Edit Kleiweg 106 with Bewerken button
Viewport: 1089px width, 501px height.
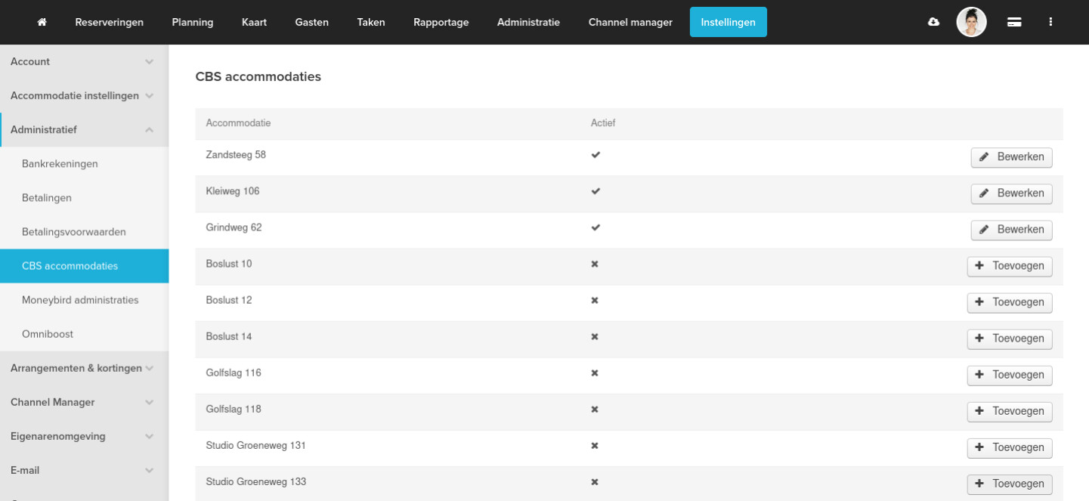[x=1011, y=193]
